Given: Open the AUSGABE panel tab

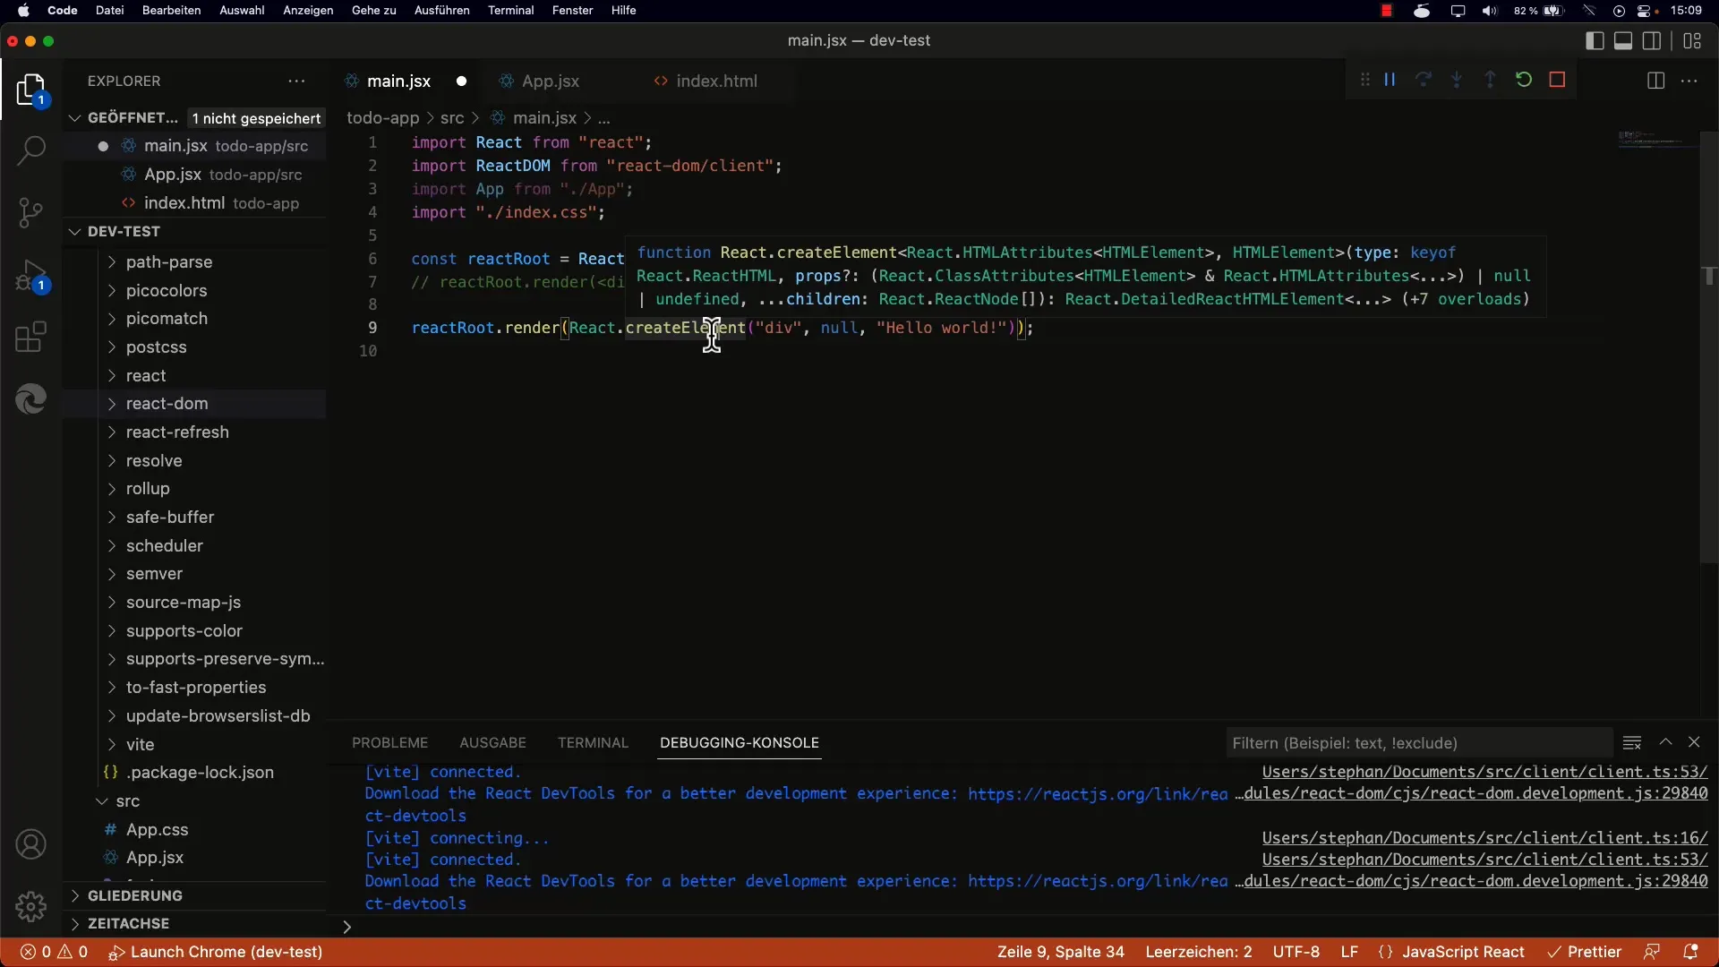Looking at the screenshot, I should 492,742.
